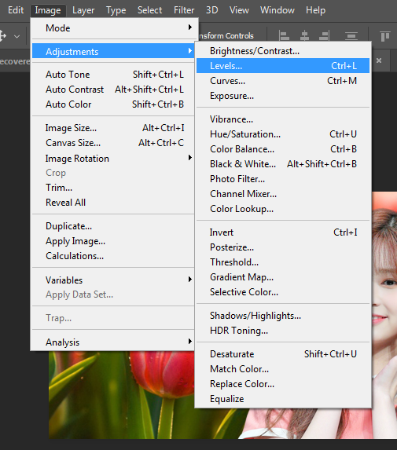Viewport: 397px width, 450px height.
Task: Select Curves adjustment option
Action: [283, 81]
